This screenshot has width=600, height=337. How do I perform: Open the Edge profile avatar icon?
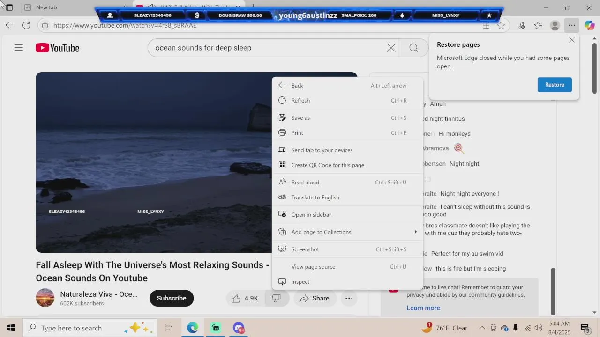tap(555, 26)
